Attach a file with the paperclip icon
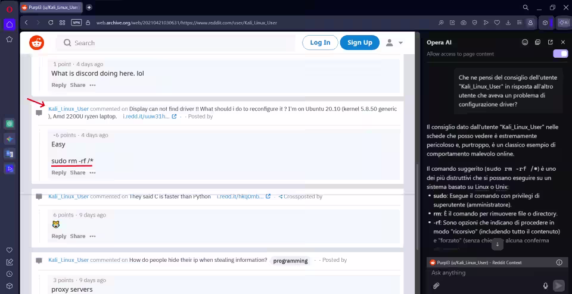This screenshot has height=294, width=572. click(436, 286)
